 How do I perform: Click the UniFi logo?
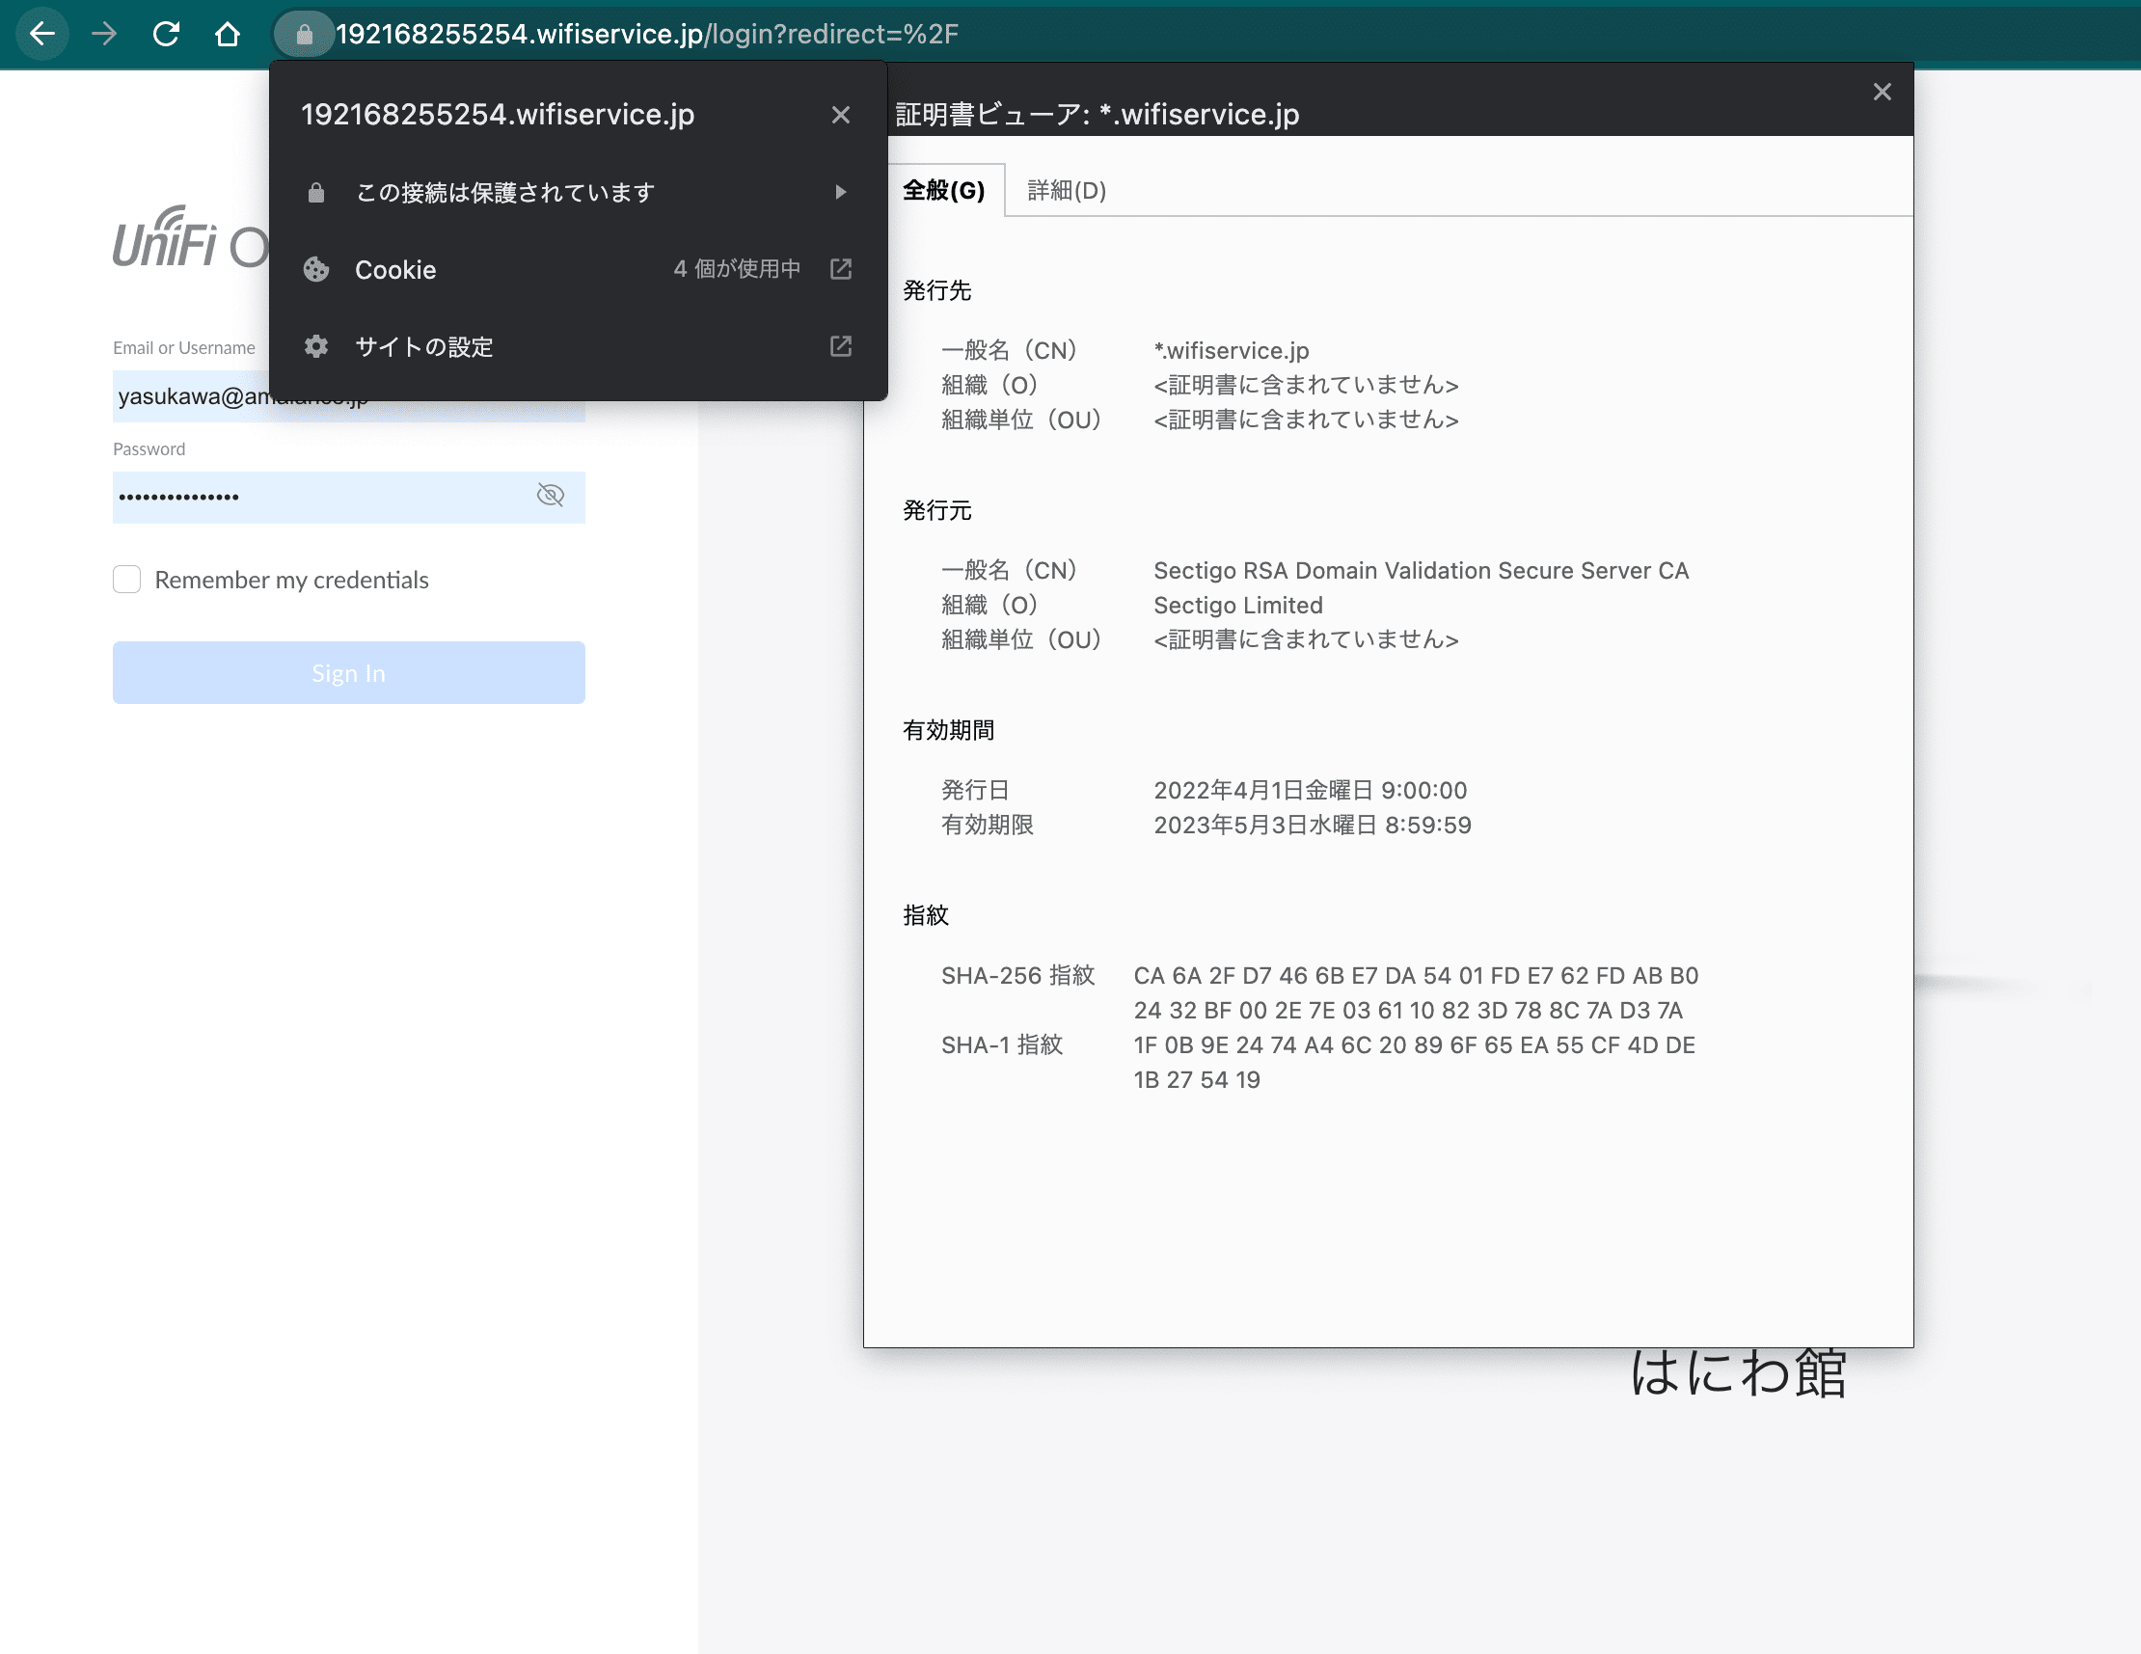coord(191,238)
